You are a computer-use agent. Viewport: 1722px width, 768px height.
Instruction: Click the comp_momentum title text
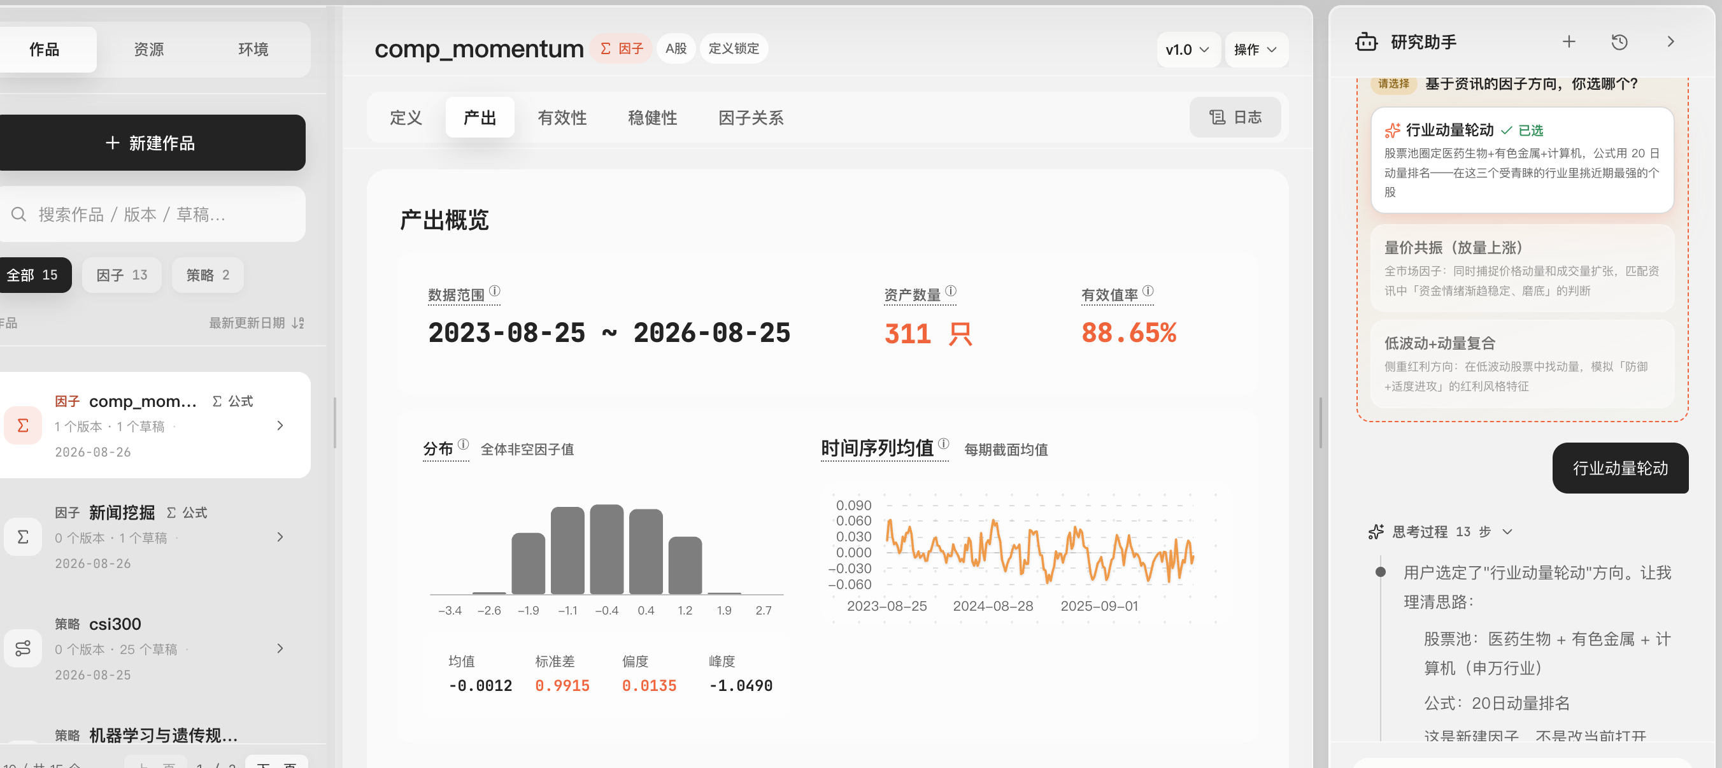(x=479, y=49)
